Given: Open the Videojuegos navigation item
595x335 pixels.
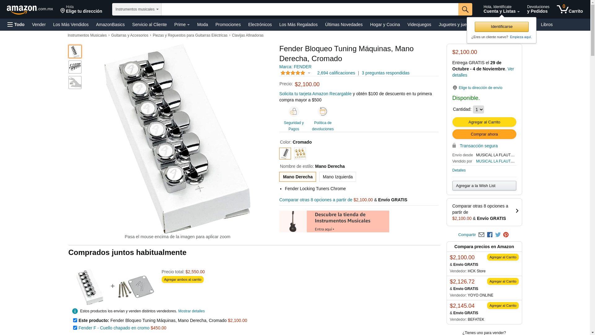Looking at the screenshot, I should pos(419,25).
